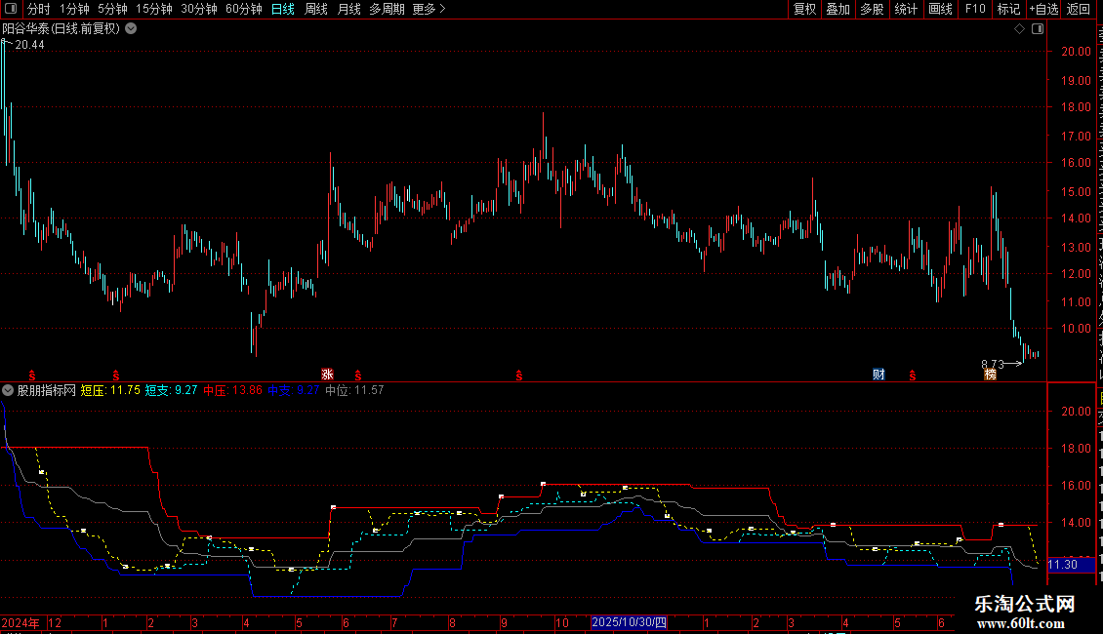Click the diamond marker icon
This screenshot has height=634, width=1103.
click(x=1019, y=29)
